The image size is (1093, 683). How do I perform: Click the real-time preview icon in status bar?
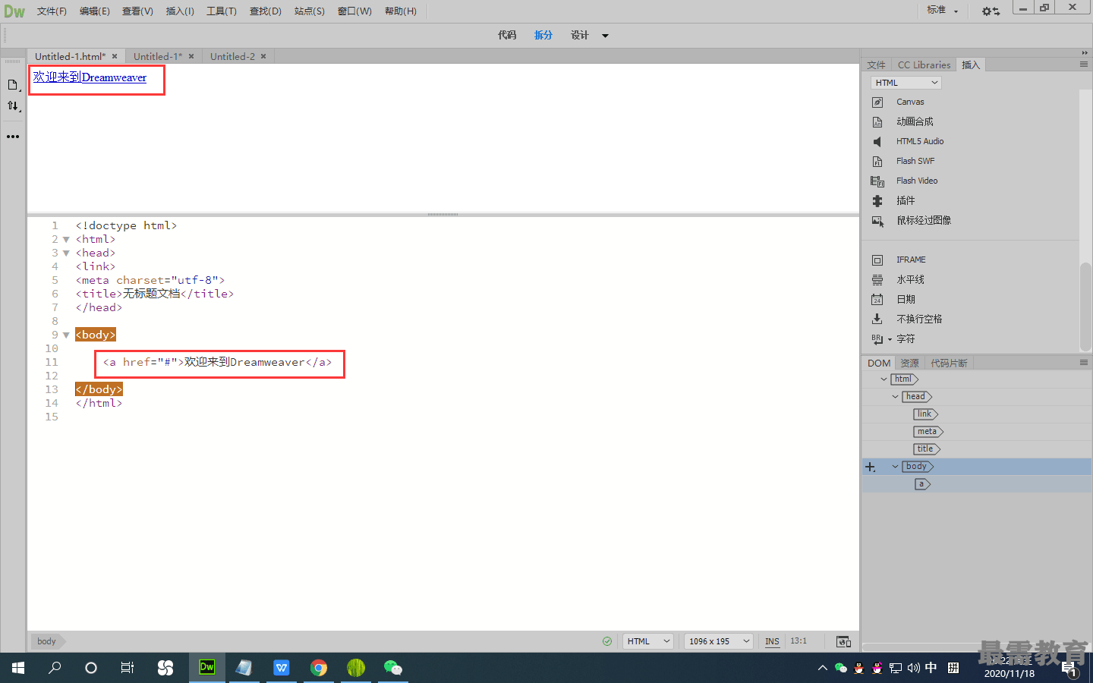pyautogui.click(x=843, y=641)
